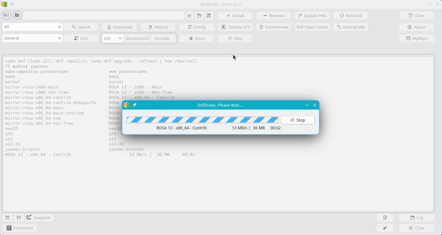Click Update PKG button
442x235 pixels.
coord(312,16)
